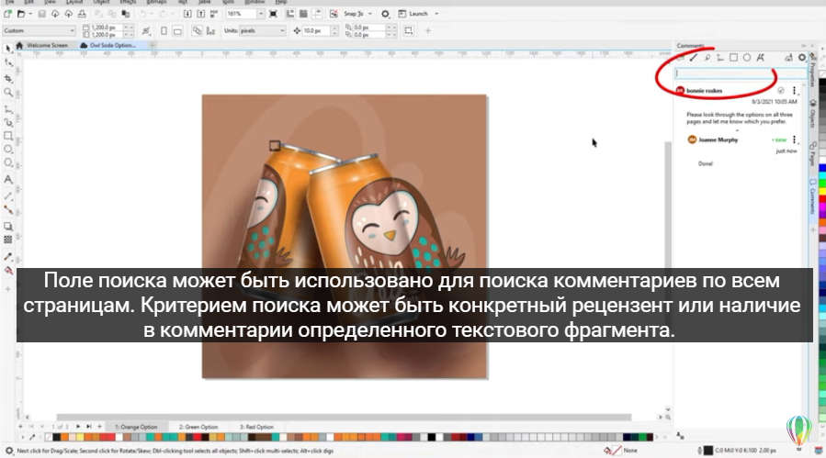Click the No Color swatch in document palette
The width and height of the screenshot is (826, 458).
pyautogui.click(x=49, y=437)
